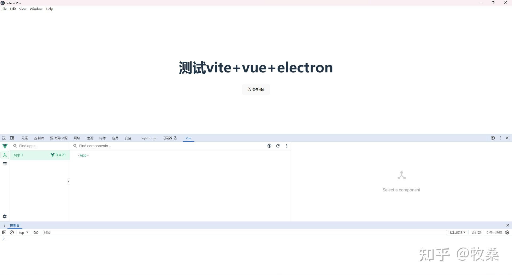512x275 pixels.
Task: Collapse the Vue apps sidebar with the chevron
Action: (x=68, y=182)
